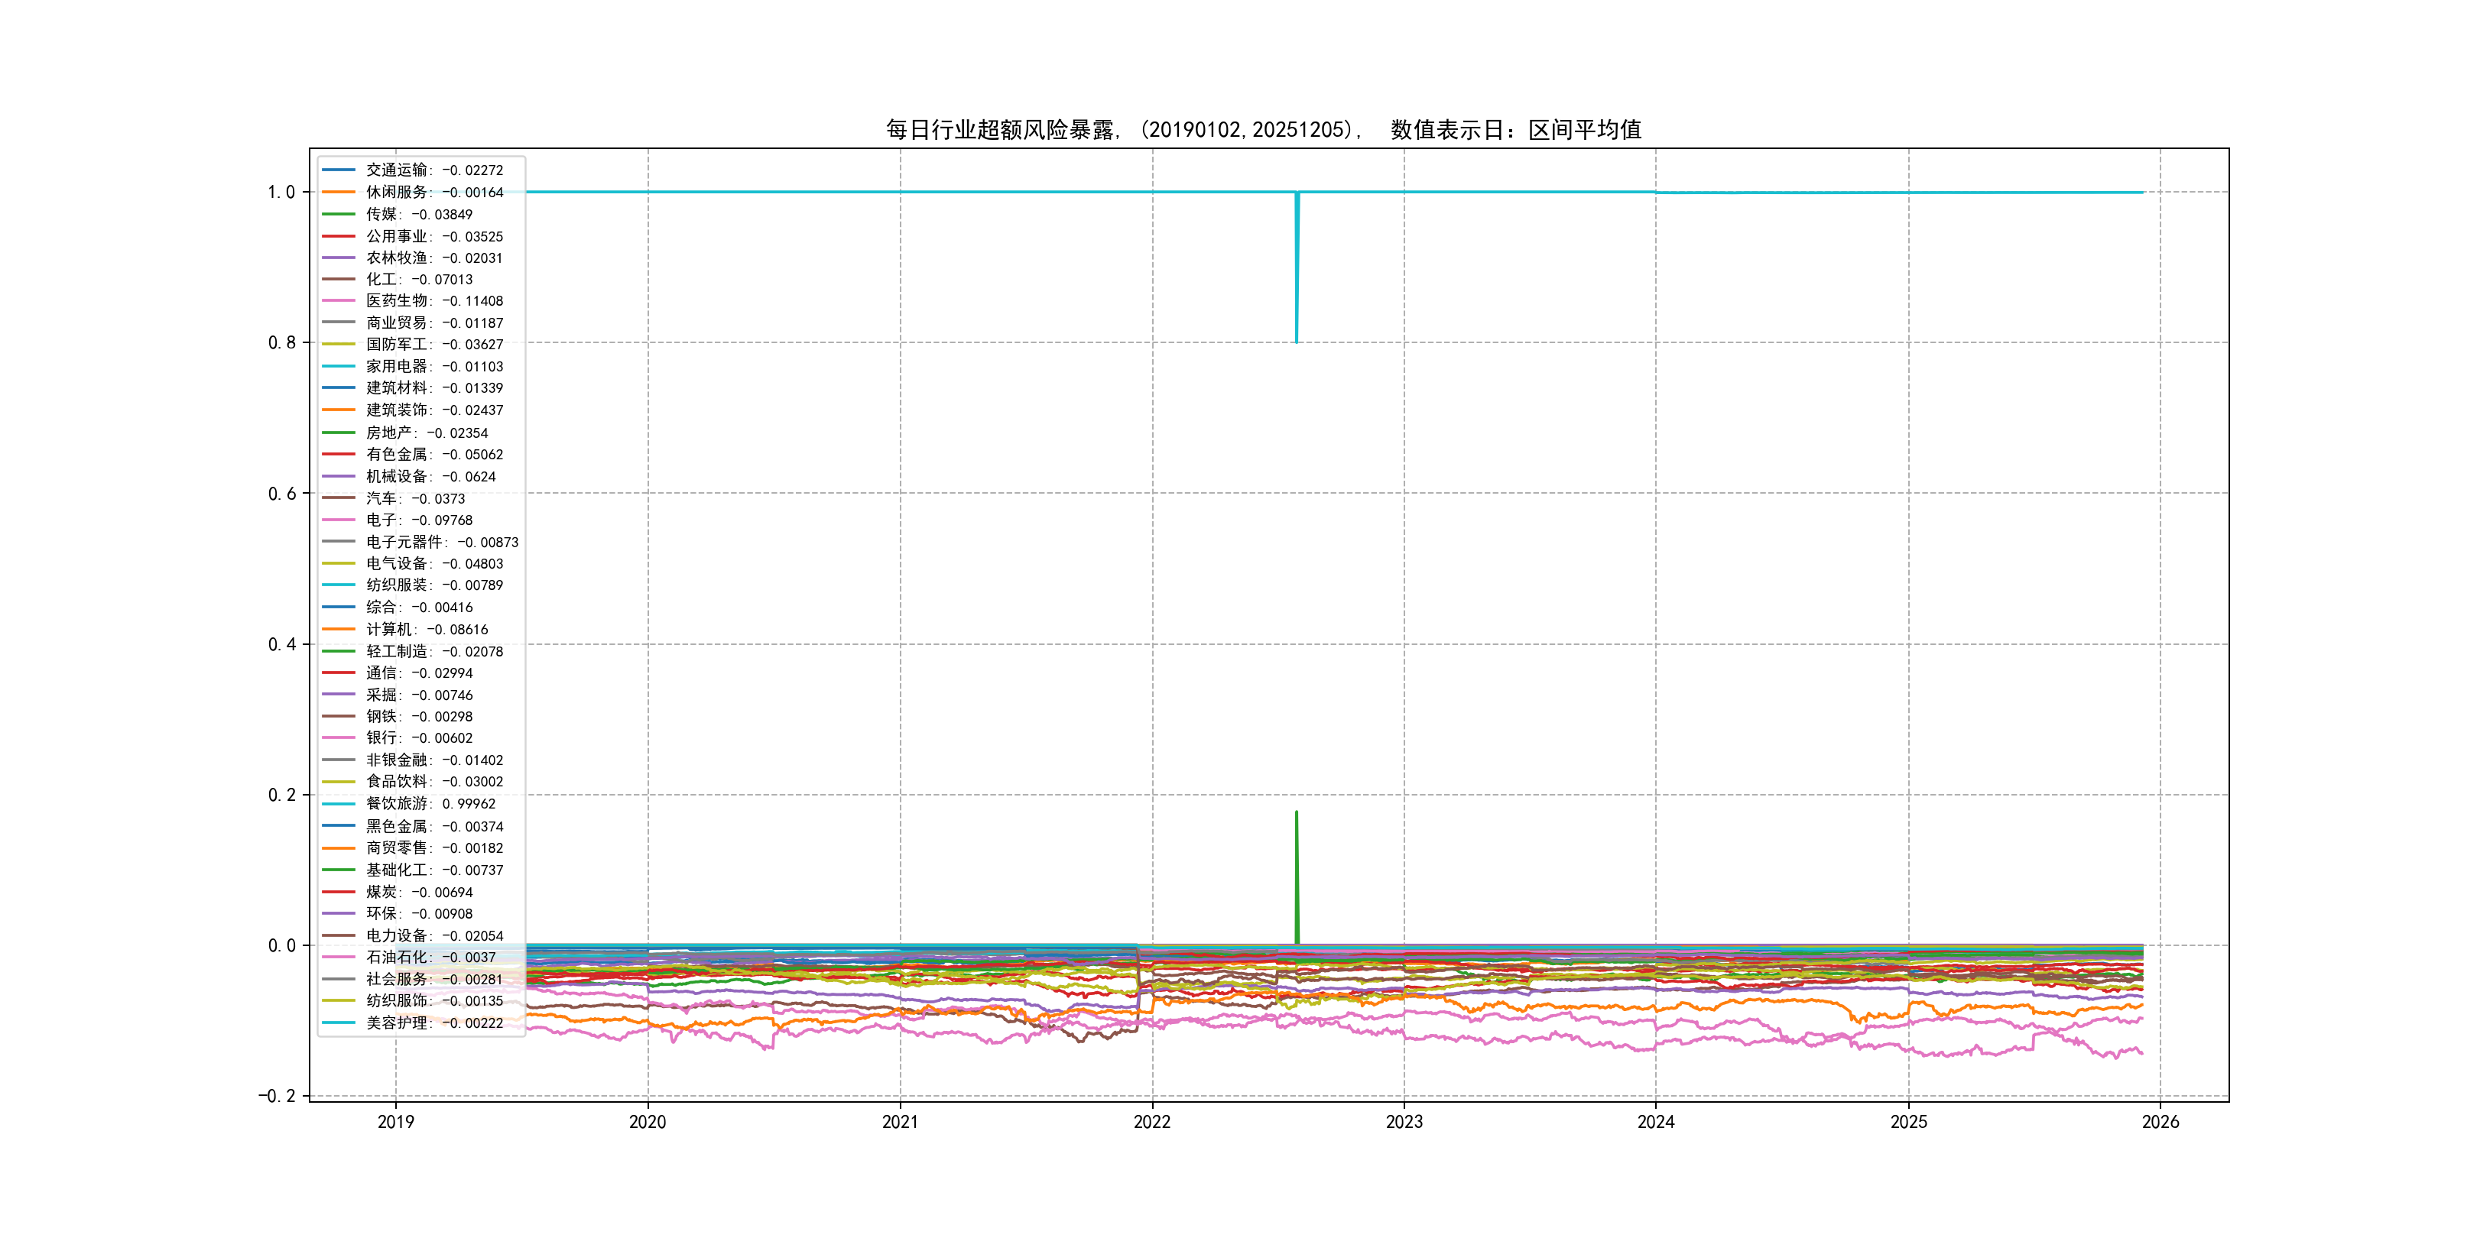Click the 2025 x-axis tick label
The width and height of the screenshot is (2477, 1238).
pyautogui.click(x=1909, y=1122)
